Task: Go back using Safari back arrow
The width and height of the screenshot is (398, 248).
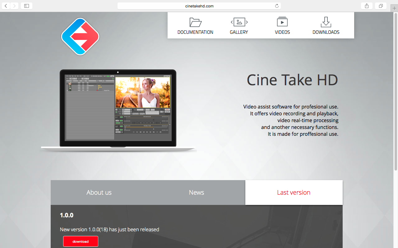Action: tap(6, 6)
